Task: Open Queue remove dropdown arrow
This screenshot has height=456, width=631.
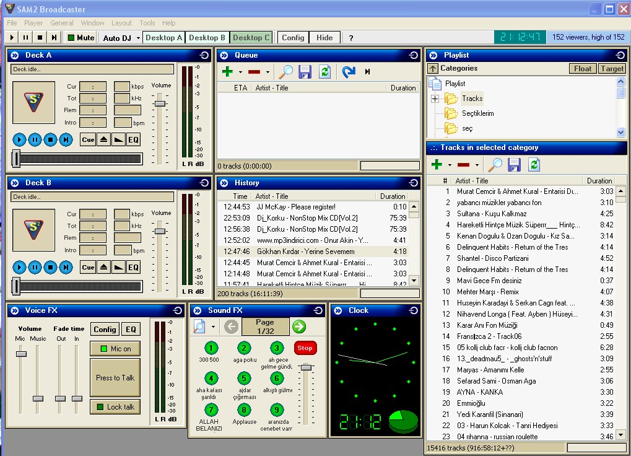Action: (268, 72)
